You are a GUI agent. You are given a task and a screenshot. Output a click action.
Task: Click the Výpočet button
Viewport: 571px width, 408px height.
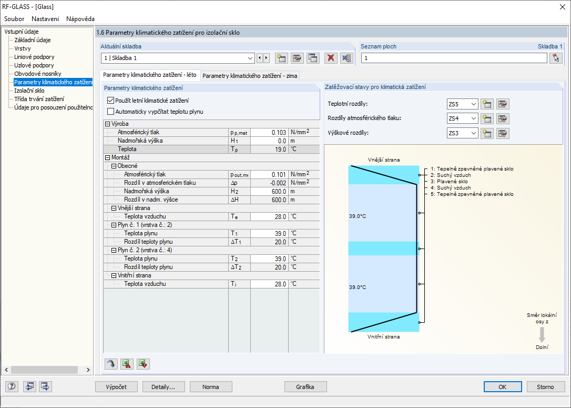[x=117, y=387]
